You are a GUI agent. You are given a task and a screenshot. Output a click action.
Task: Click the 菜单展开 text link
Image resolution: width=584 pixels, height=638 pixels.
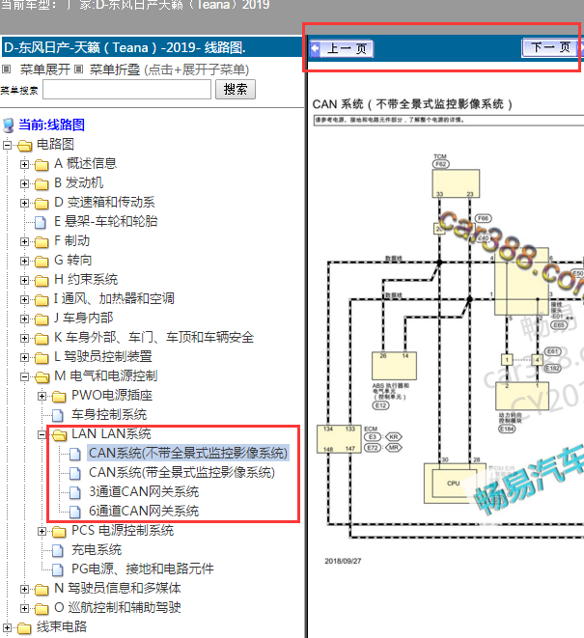click(44, 69)
